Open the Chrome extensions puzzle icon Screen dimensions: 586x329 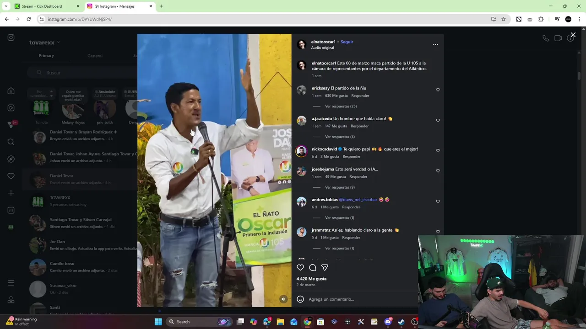coord(541,19)
